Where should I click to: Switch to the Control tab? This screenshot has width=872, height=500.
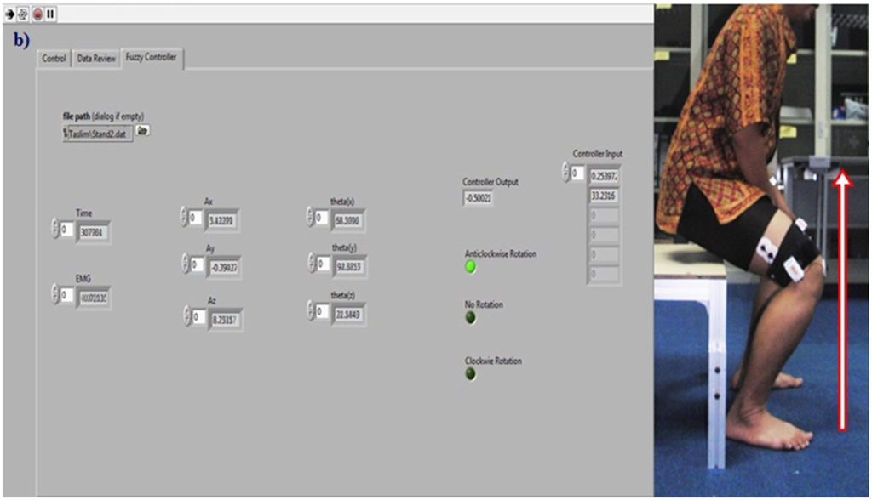pos(54,59)
